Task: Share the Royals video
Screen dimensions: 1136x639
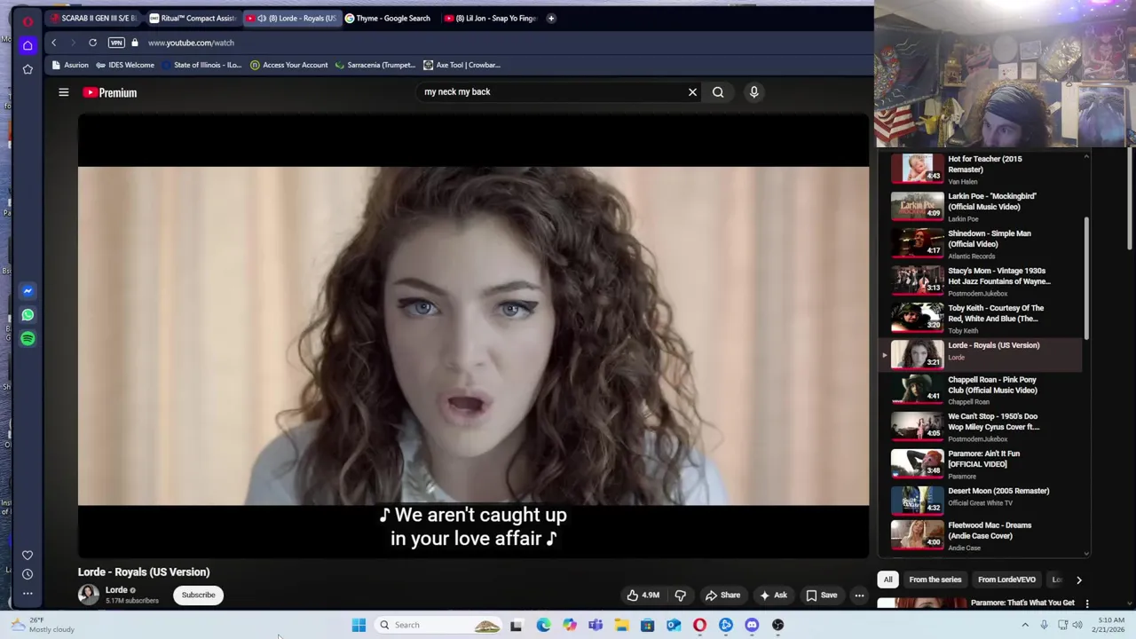Action: (722, 596)
